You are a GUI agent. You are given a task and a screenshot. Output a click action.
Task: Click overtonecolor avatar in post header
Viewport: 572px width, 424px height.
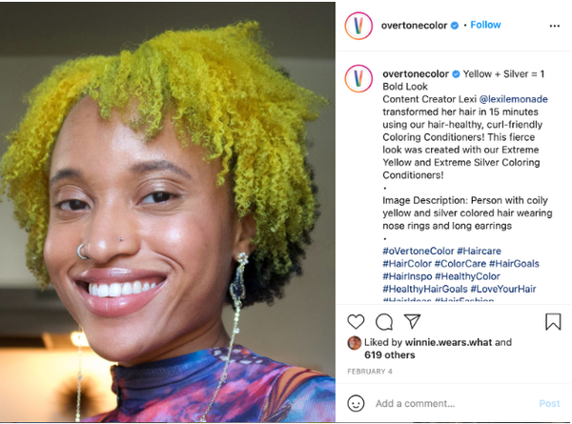pos(358,26)
